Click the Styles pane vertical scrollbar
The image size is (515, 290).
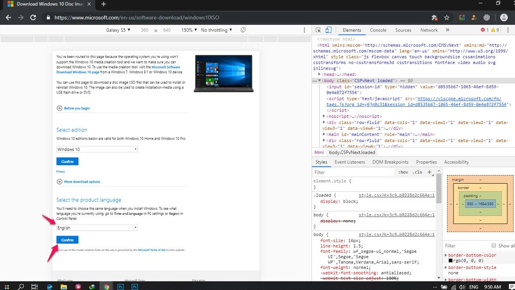439,189
